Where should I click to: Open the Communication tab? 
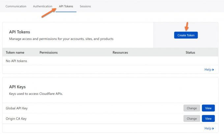click(16, 6)
